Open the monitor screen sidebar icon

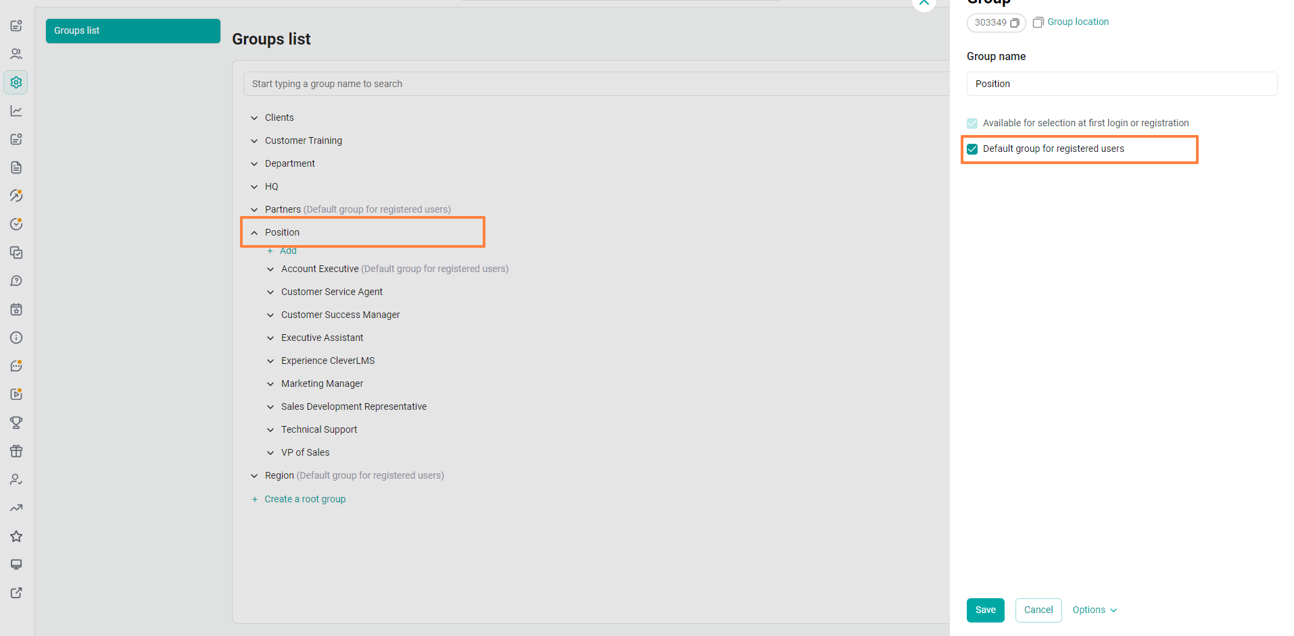click(16, 564)
